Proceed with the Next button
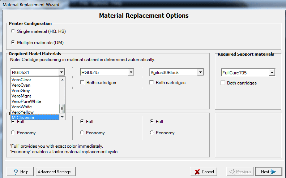This screenshot has width=286, height=178. point(269,172)
